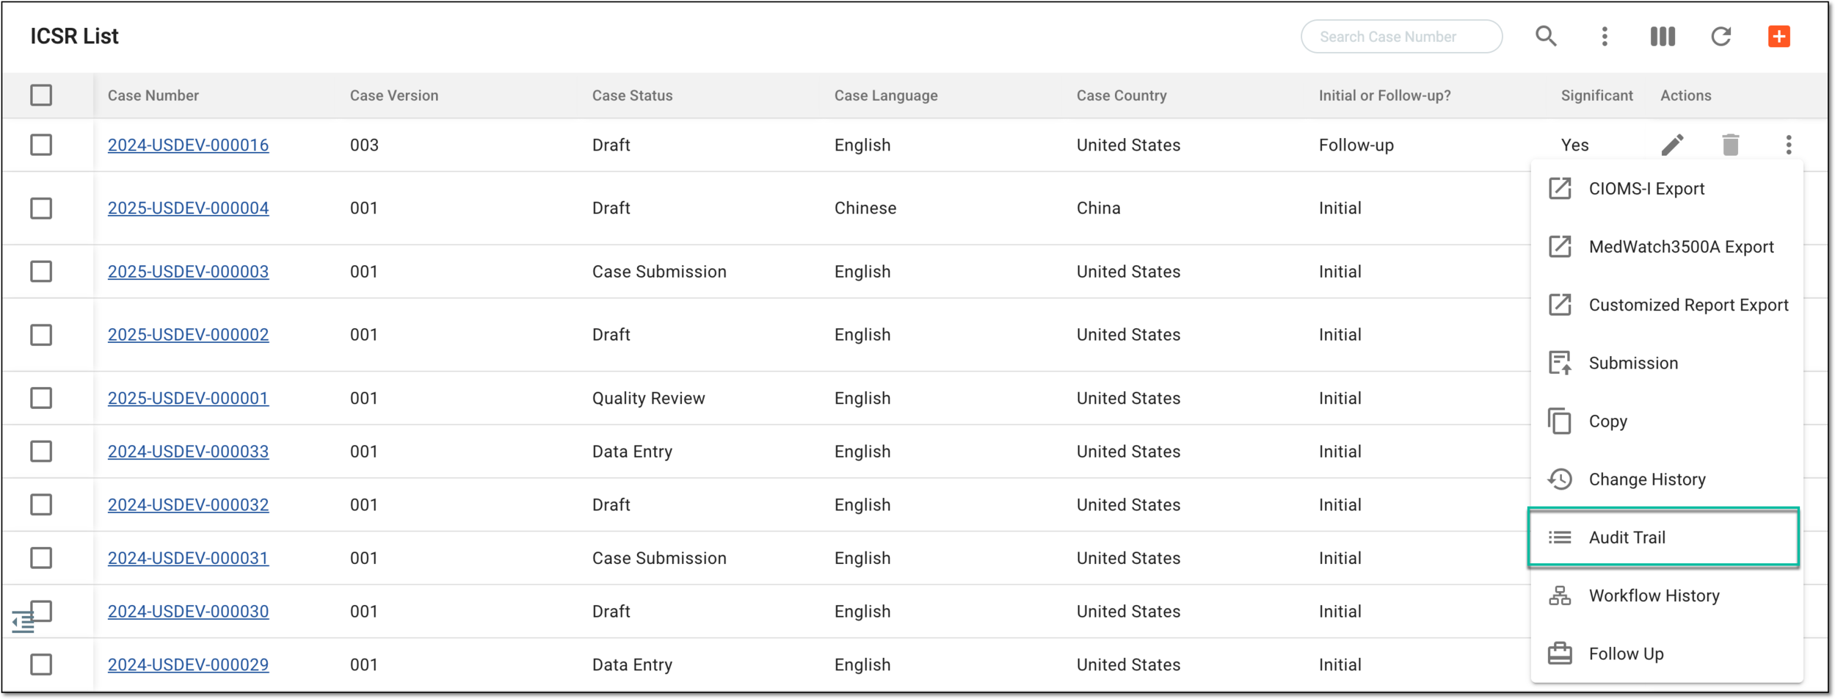
Task: Check the box for 2025-USDEV-000001
Action: coord(41,398)
